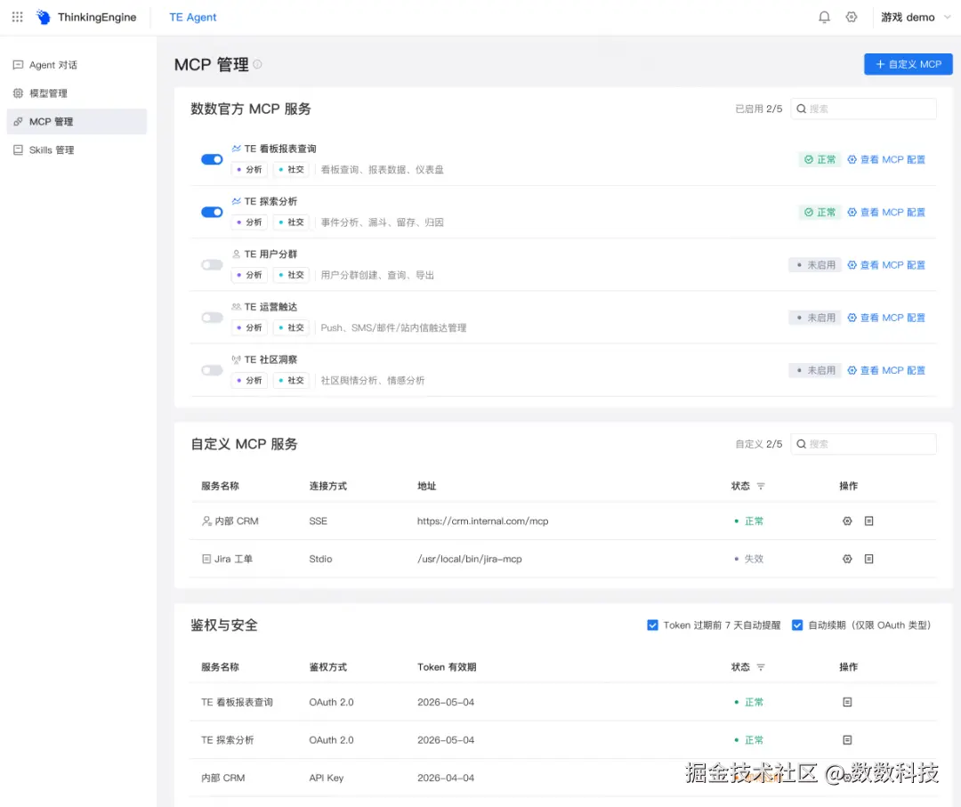961x807 pixels.
Task: View MCP 配置 for TE 用户分群
Action: pyautogui.click(x=886, y=265)
